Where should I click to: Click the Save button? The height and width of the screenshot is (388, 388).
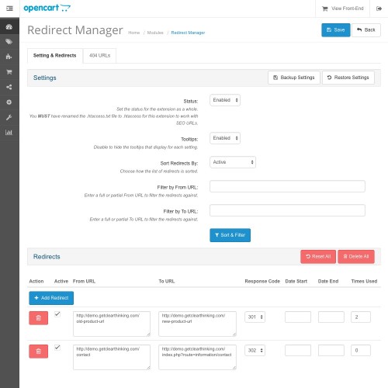click(x=336, y=30)
